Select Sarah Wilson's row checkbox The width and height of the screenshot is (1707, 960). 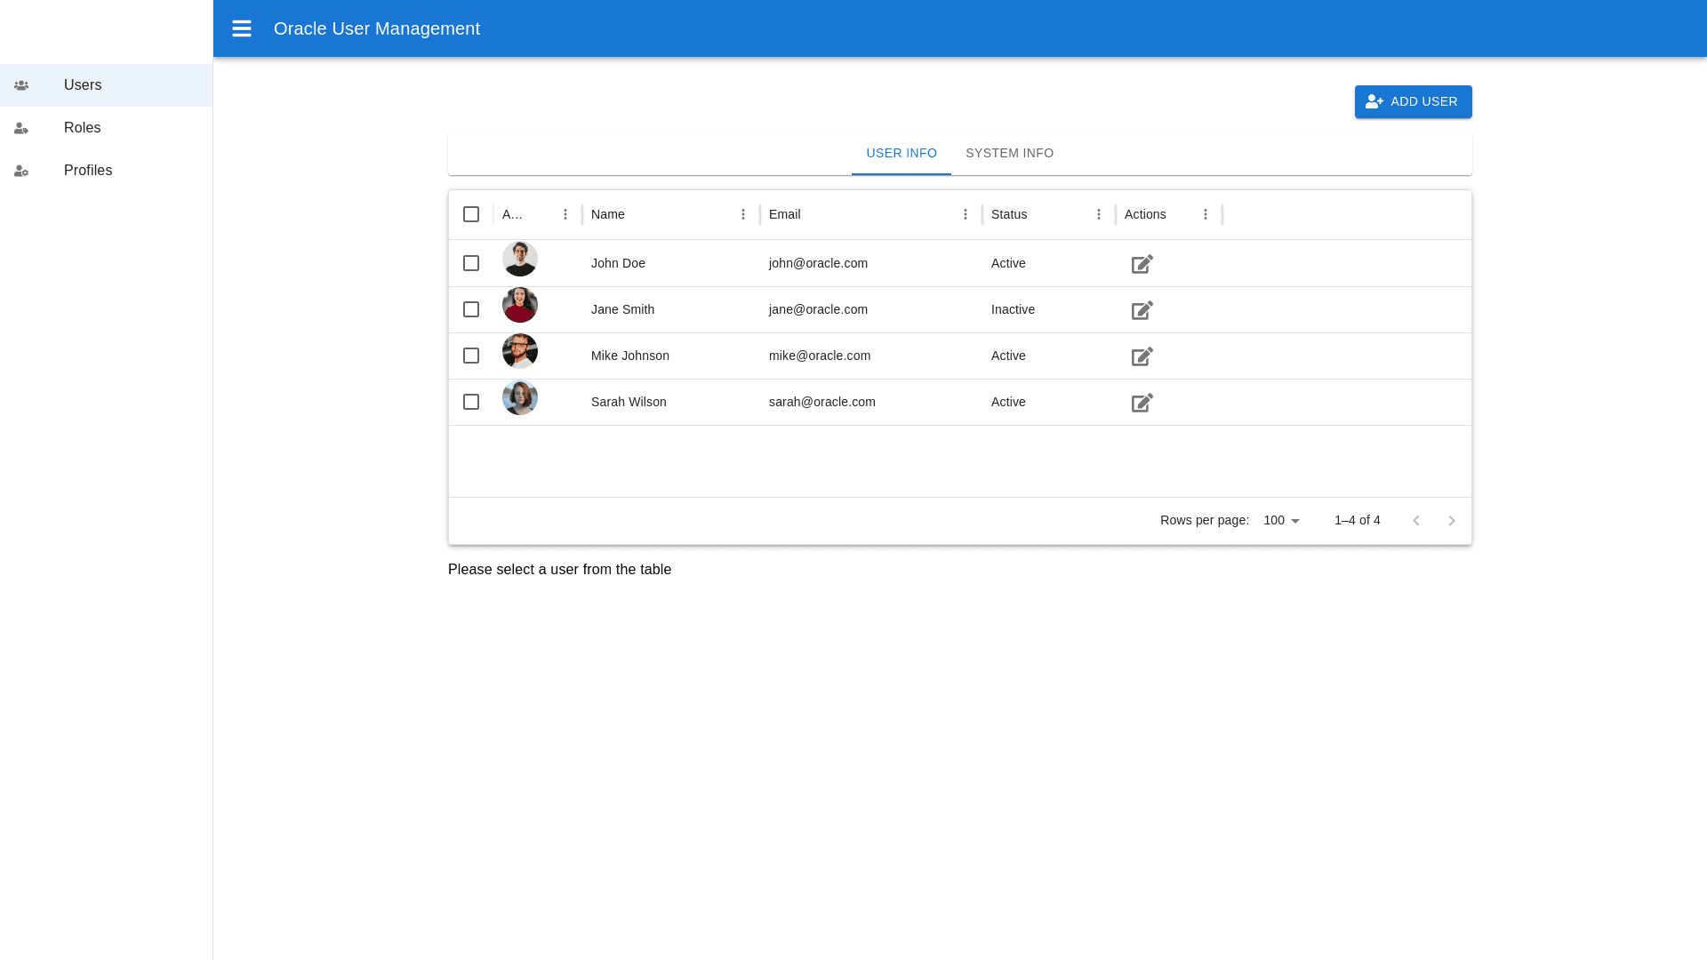point(471,402)
